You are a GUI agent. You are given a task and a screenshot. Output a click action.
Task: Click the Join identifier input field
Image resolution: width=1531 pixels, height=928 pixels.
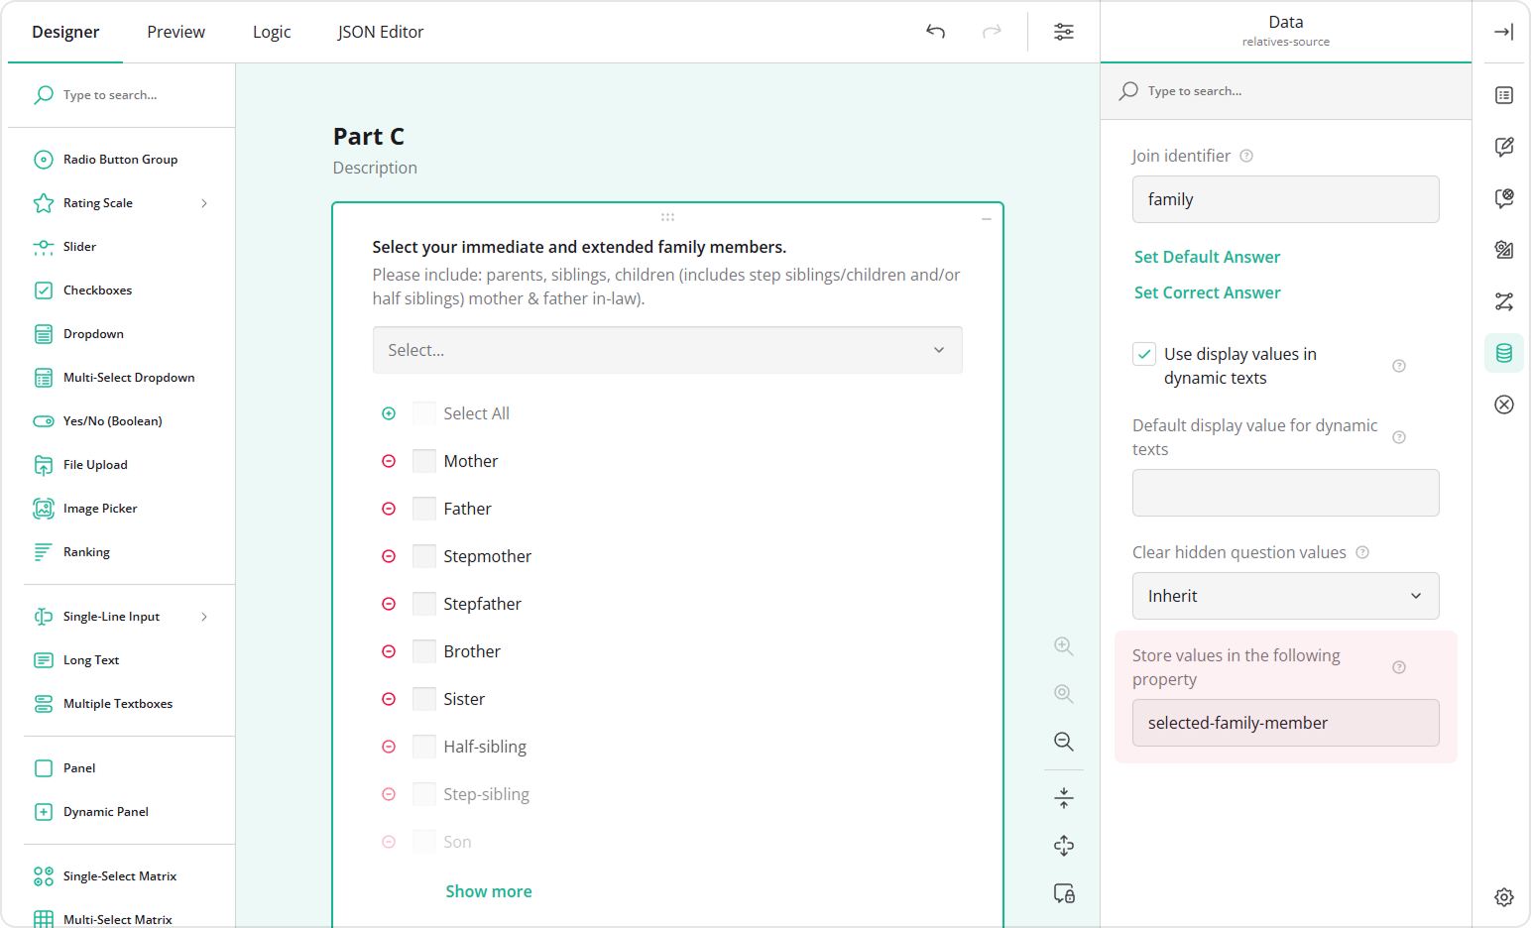1285,199
